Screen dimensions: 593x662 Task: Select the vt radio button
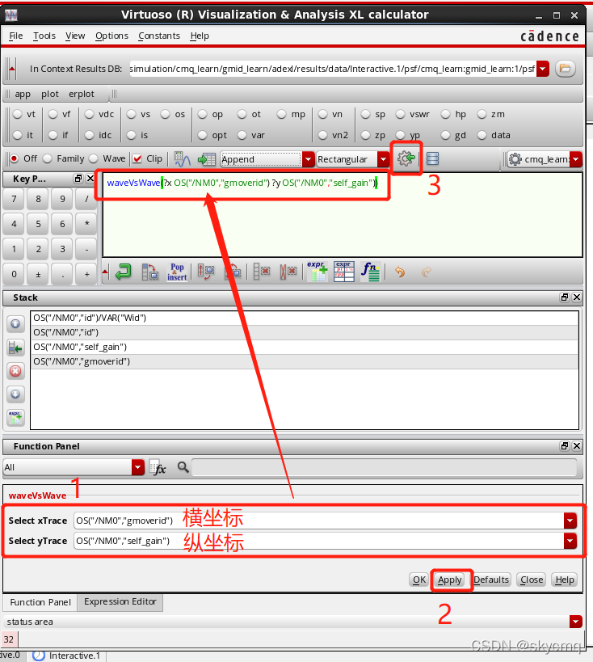(x=17, y=115)
